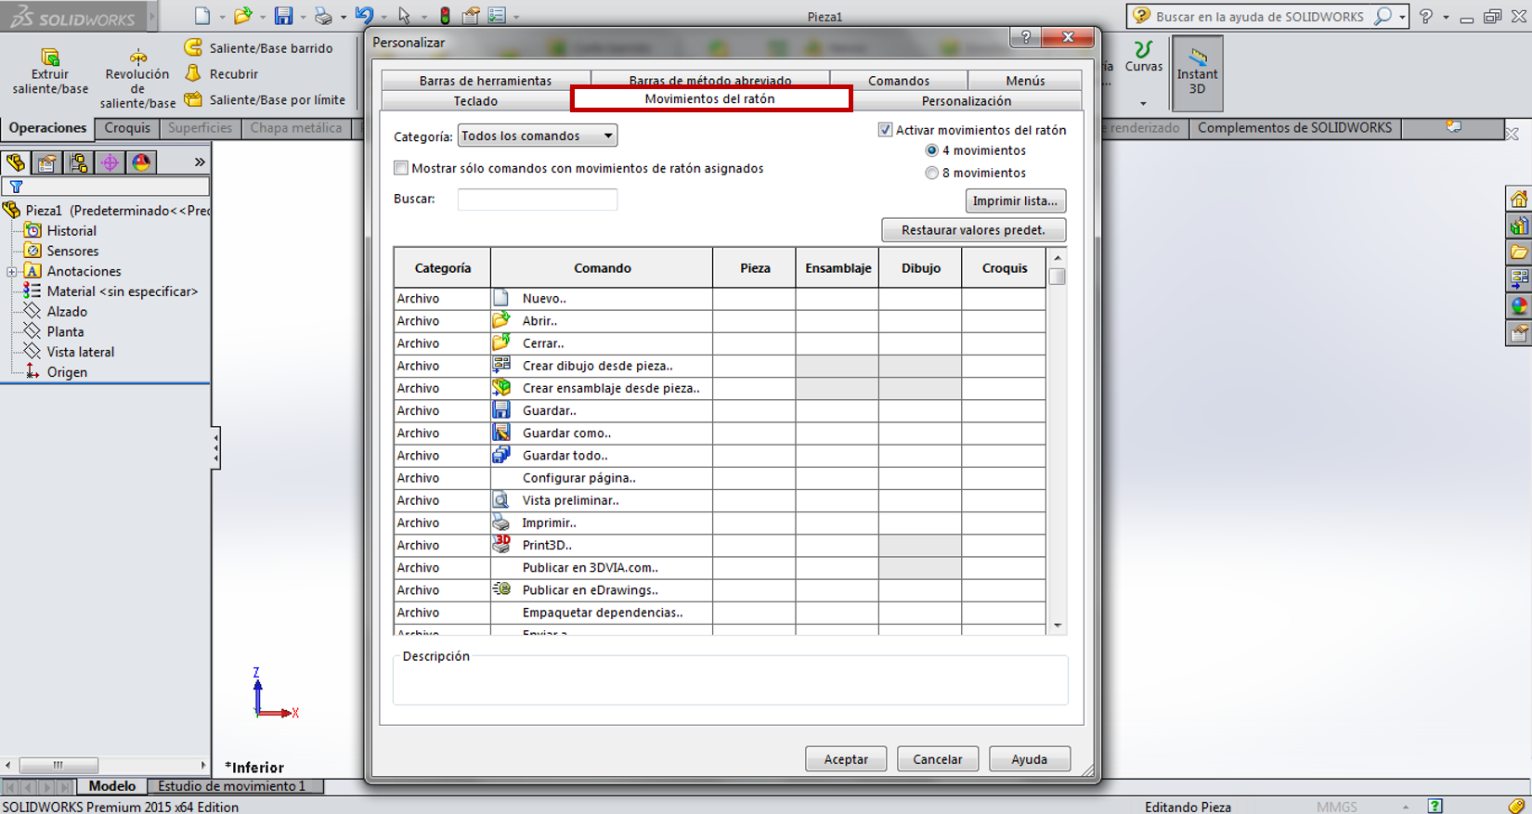
Task: Open View Palette icon in task pane
Action: point(1519,278)
